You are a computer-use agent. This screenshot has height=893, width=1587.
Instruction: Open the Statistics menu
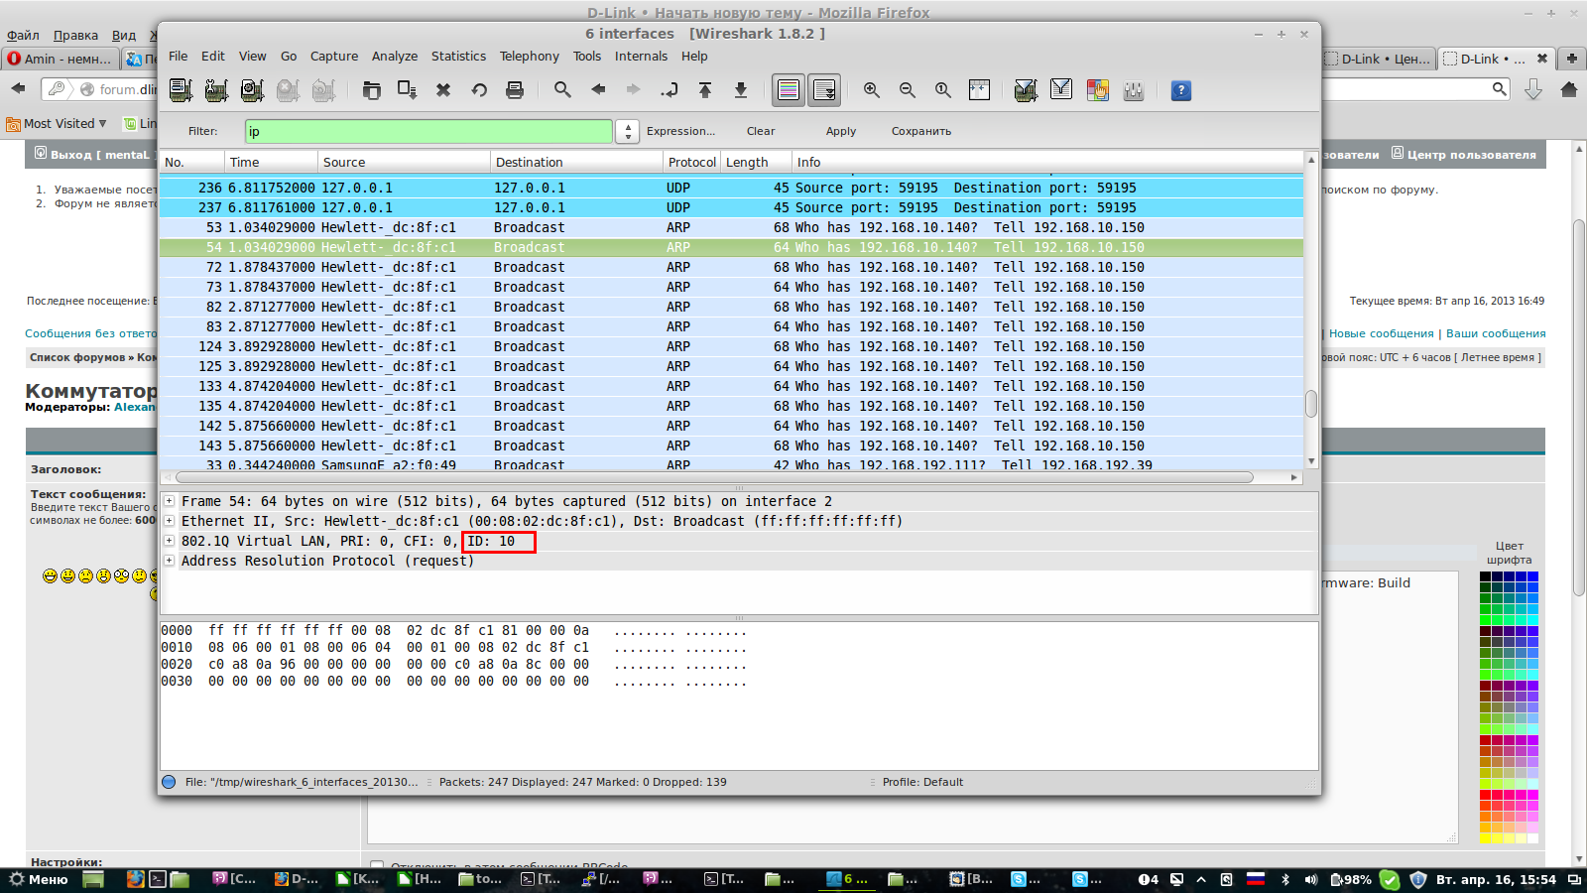[458, 57]
